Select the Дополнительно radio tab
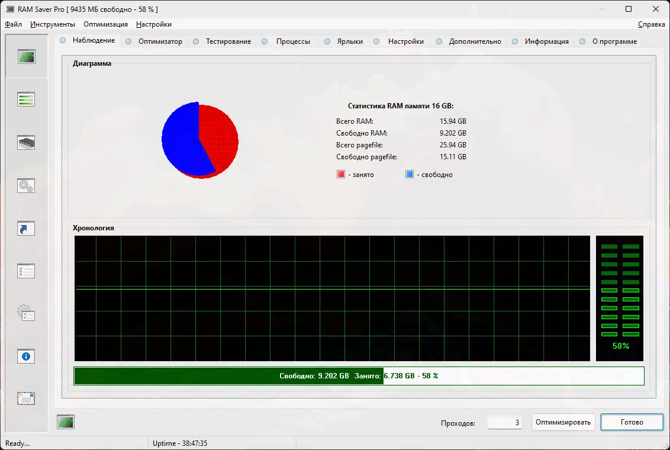670x450 pixels. coord(469,41)
